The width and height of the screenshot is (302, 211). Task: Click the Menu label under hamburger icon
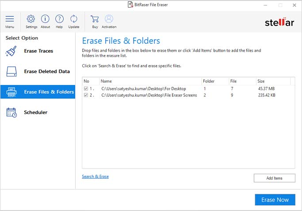[x=10, y=27]
